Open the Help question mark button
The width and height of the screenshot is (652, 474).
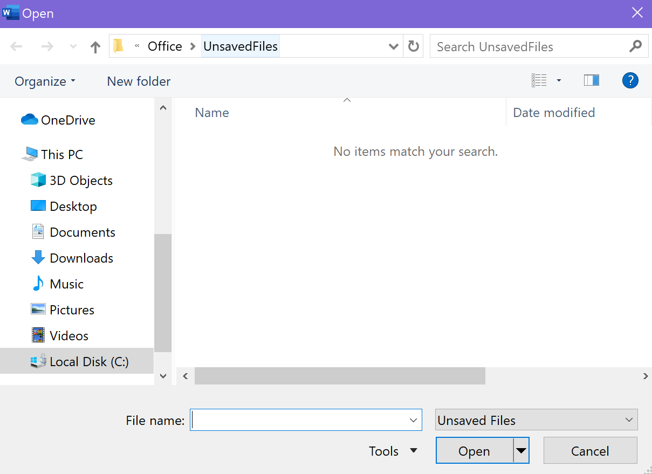[x=630, y=80]
